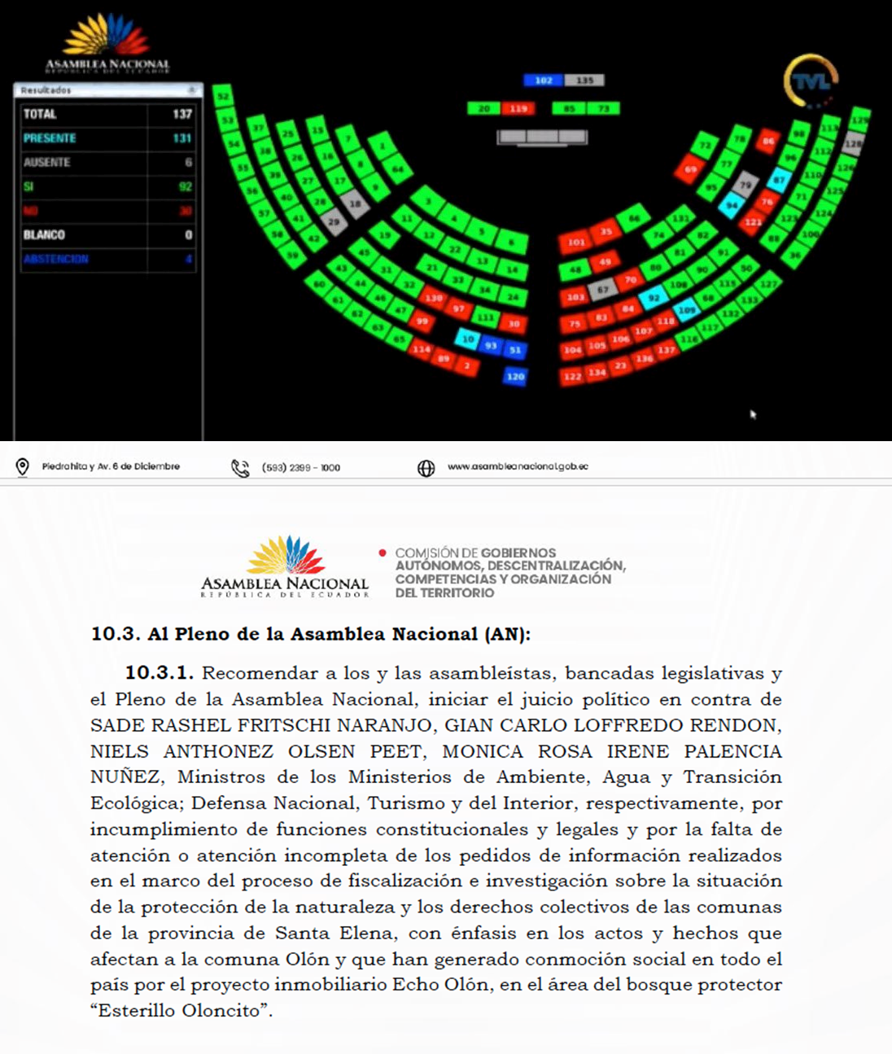
Task: Click red seat 97
Action: 459,308
